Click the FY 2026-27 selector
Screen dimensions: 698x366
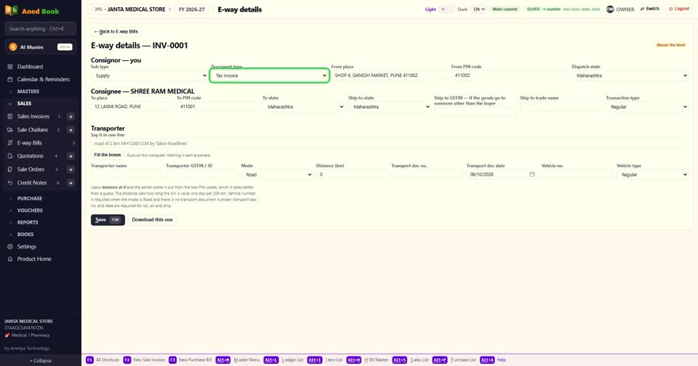192,9
